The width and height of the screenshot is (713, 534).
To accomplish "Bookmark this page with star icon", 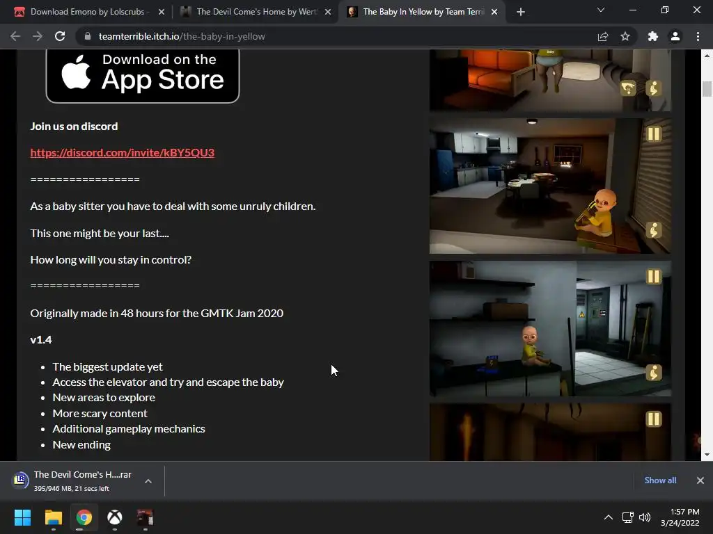I will coord(625,36).
